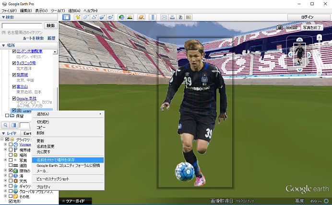Screen dimensions: 332x205
Task: Click the zoom slider plus button
Action: click(319, 37)
